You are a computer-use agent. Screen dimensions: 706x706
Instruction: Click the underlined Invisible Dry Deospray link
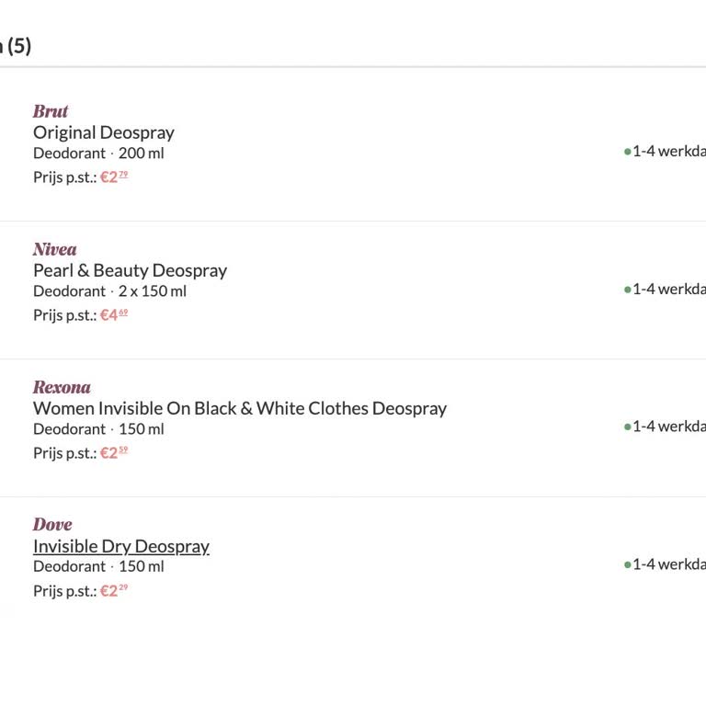[x=121, y=546]
